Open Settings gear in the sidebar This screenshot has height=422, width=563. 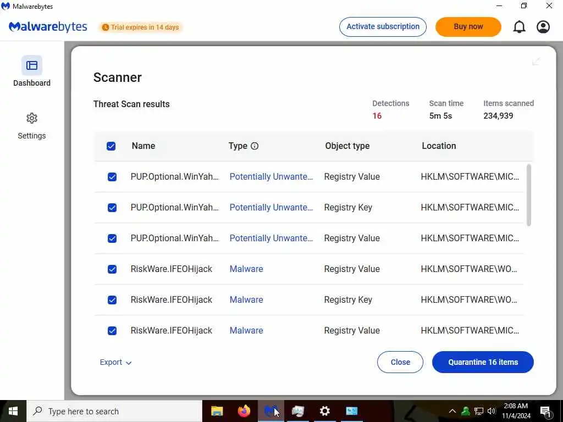coord(31,118)
